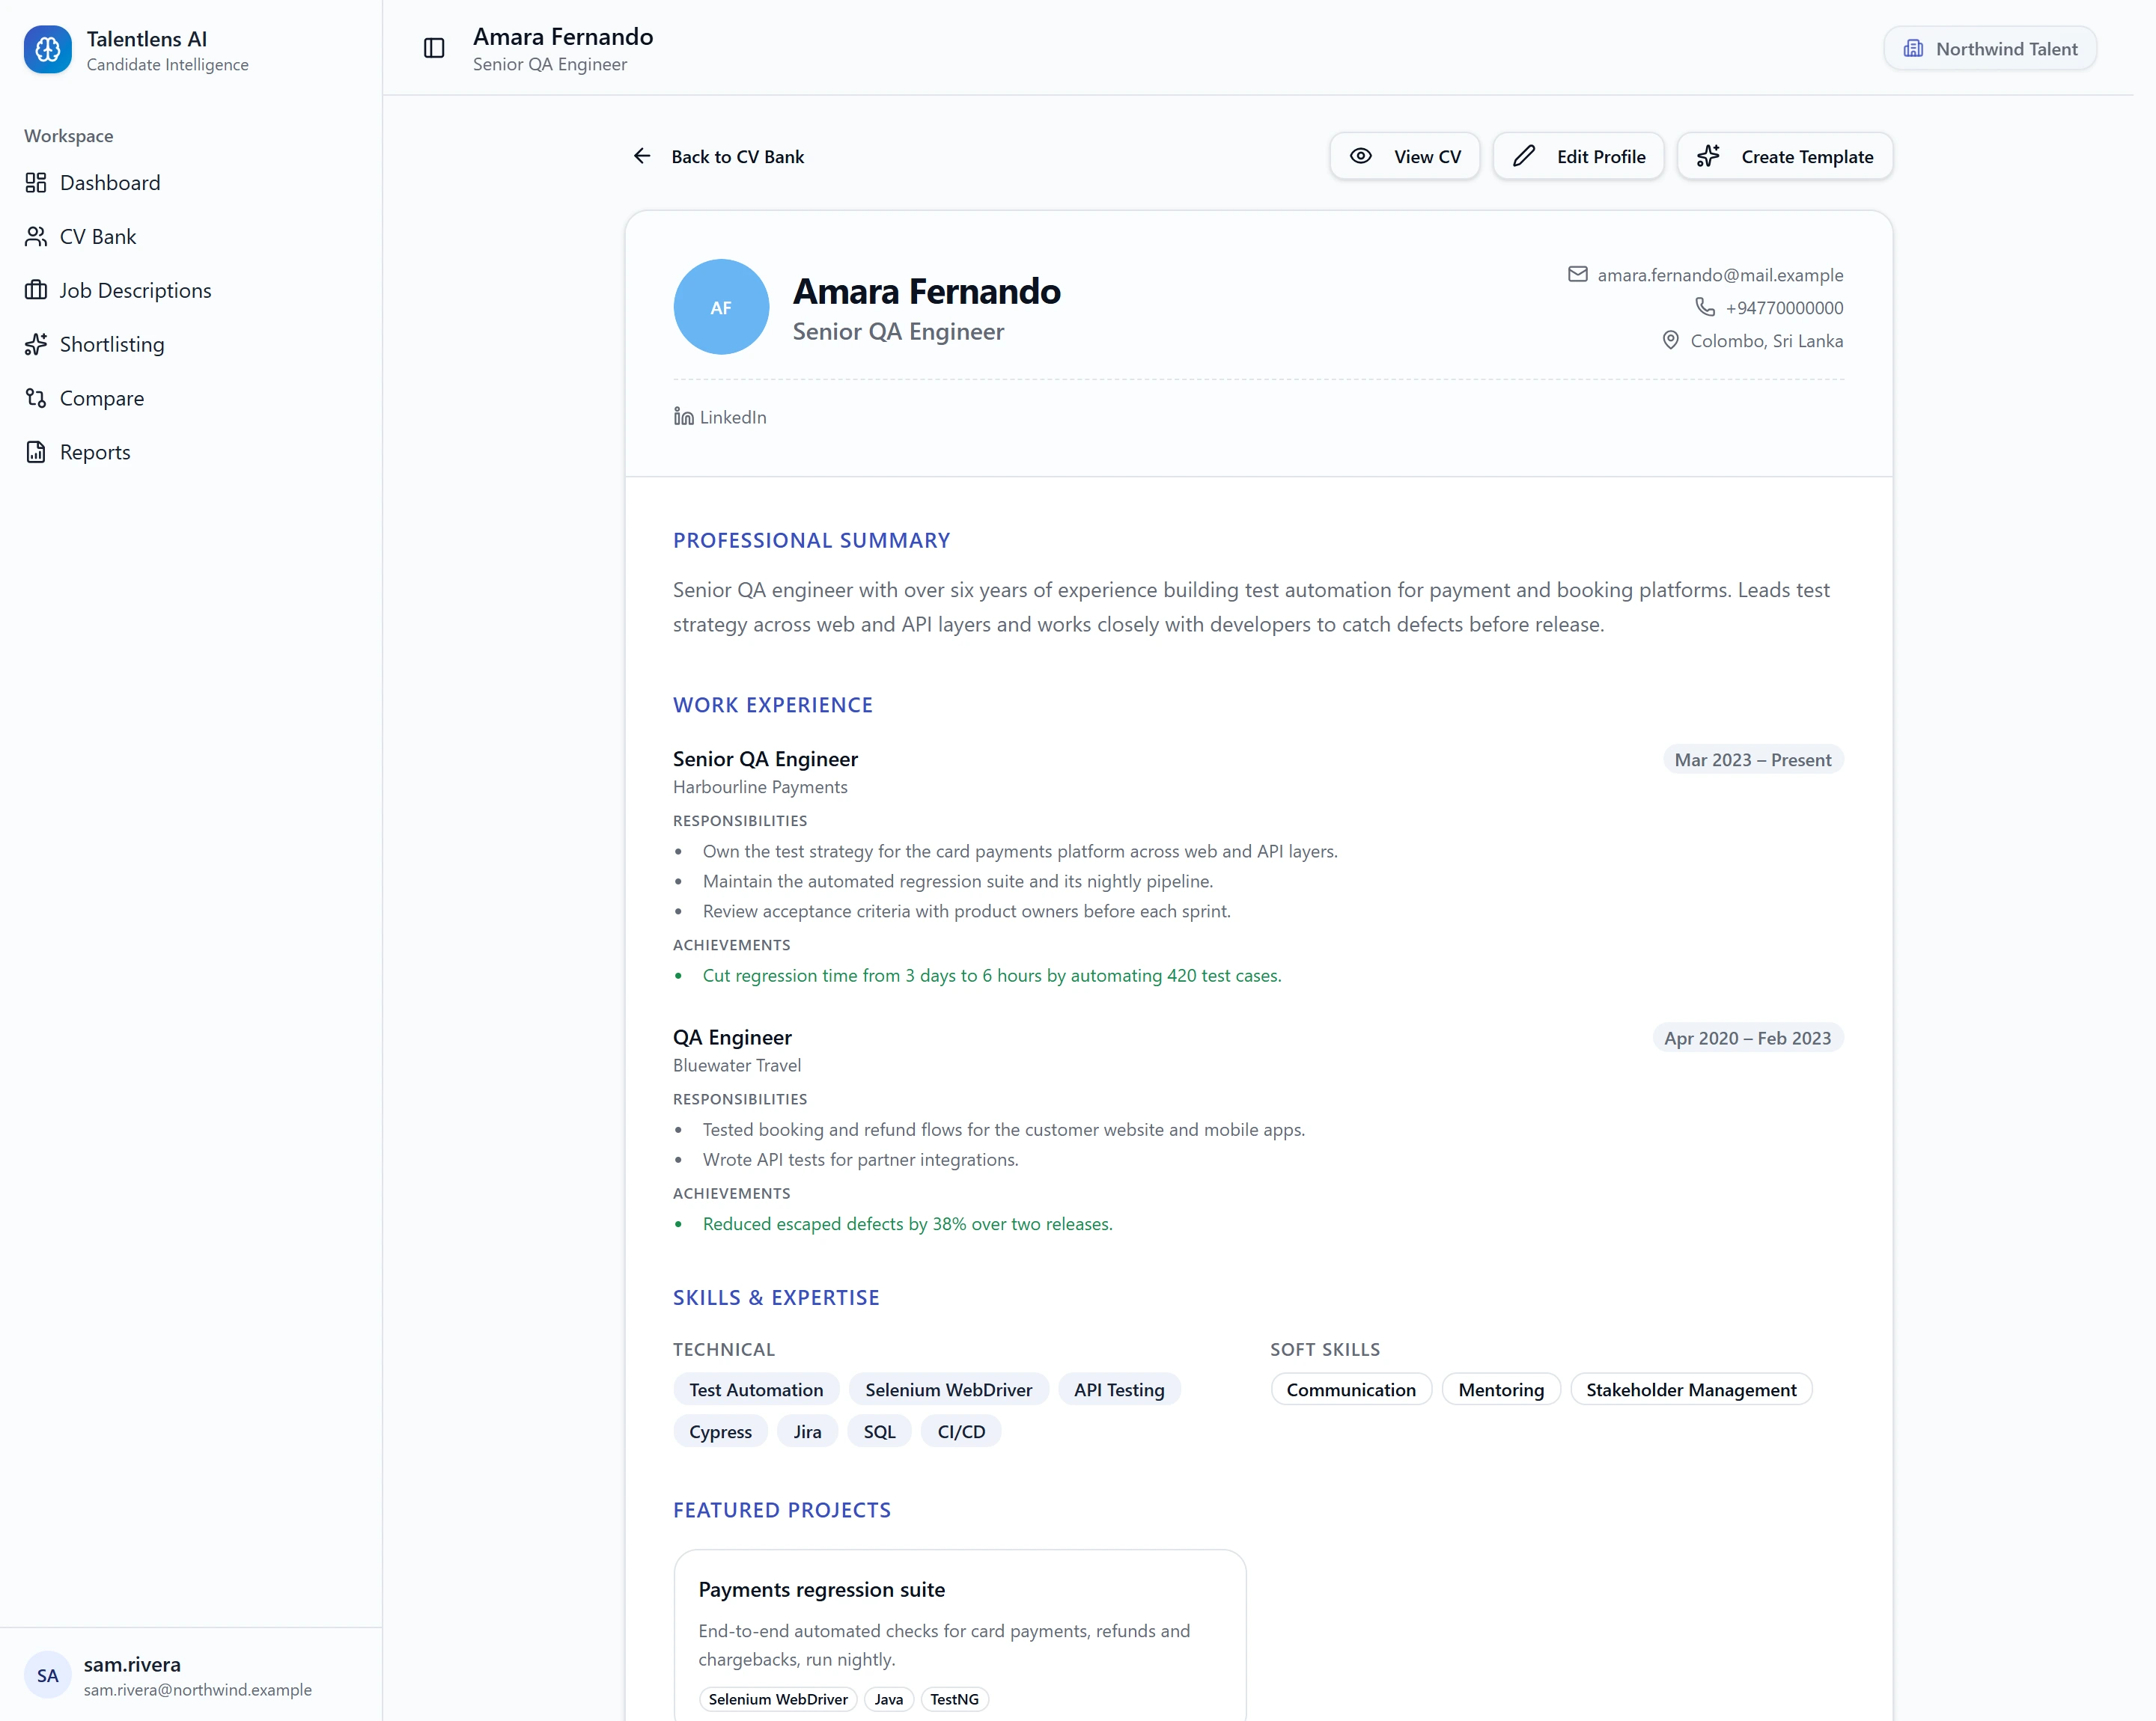The width and height of the screenshot is (2156, 1721).
Task: Click Payments regression suite project title
Action: (821, 1589)
